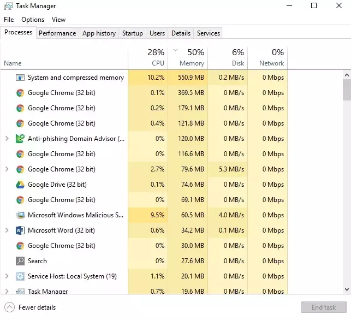Image resolution: width=351 pixels, height=320 pixels.
Task: Click the vertical scrollbar down arrow
Action: pyautogui.click(x=347, y=289)
